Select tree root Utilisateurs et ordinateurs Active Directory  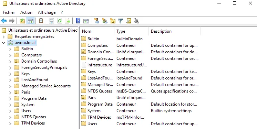43,30
